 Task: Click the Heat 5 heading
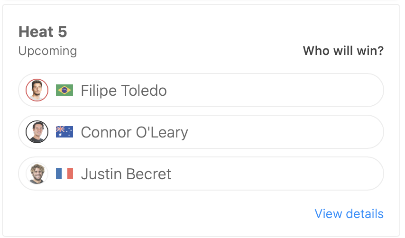(43, 32)
